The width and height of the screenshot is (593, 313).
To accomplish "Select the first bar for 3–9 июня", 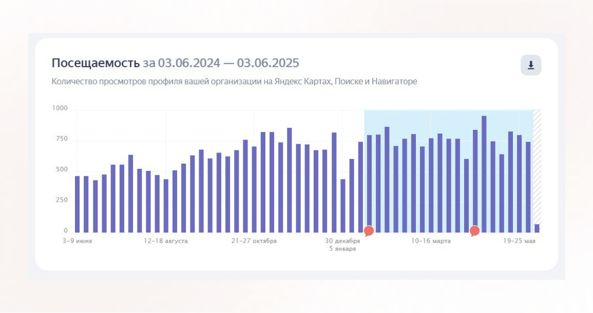I will pyautogui.click(x=77, y=204).
